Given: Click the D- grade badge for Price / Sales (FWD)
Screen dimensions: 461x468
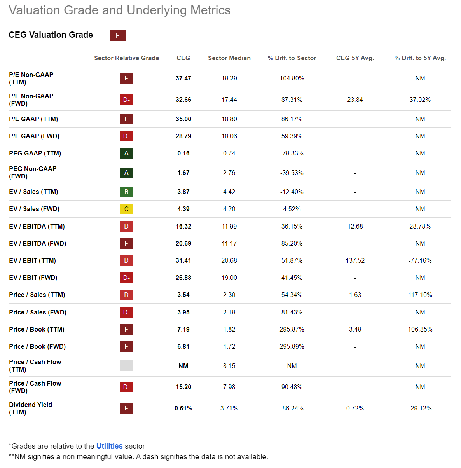Looking at the screenshot, I should (126, 312).
